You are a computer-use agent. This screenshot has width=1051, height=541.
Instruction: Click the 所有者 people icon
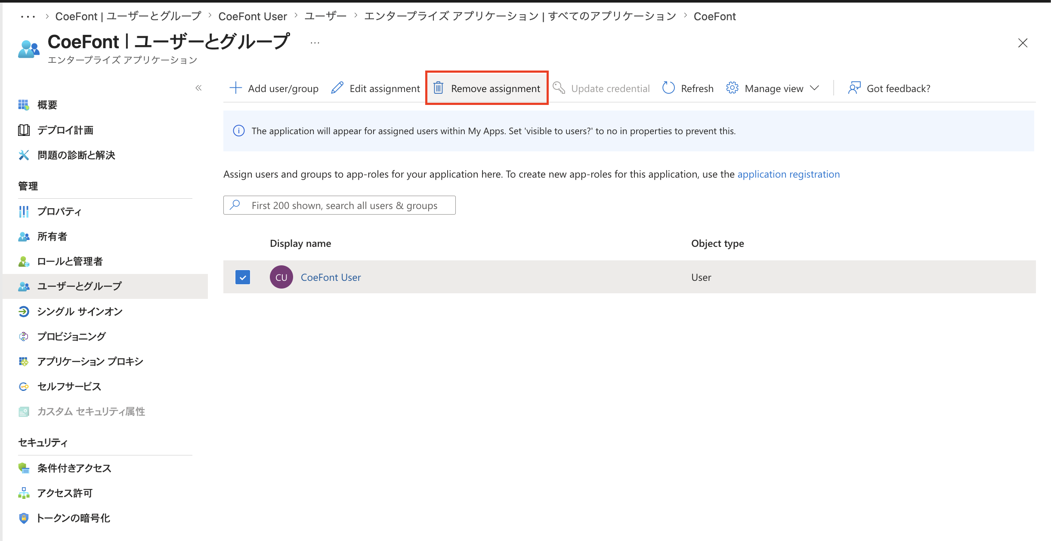point(24,236)
